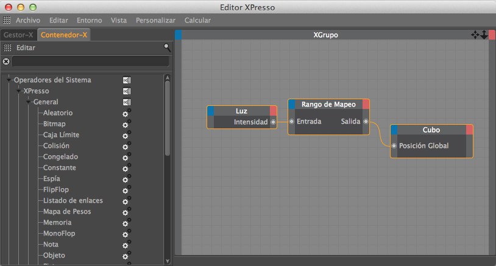Viewport: 496px width, 266px height.
Task: Collapse the General tree branch
Action: (x=29, y=102)
